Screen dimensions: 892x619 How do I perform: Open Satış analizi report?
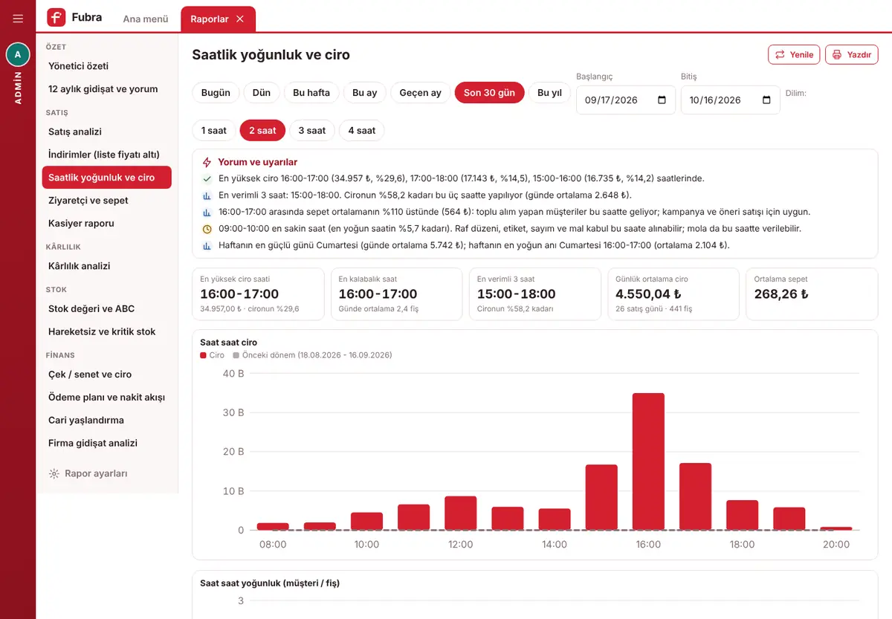coord(106,132)
